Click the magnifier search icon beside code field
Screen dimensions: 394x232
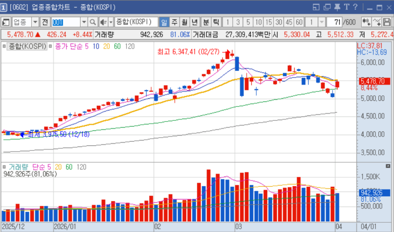tap(93, 22)
